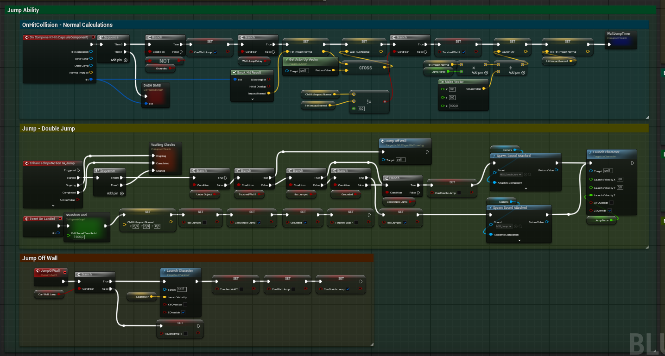Click the Make Vector Z value field
The height and width of the screenshot is (356, 665).
(454, 106)
